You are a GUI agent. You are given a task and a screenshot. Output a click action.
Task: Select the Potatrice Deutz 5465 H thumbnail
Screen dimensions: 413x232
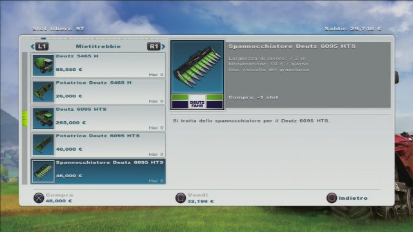[x=43, y=92]
